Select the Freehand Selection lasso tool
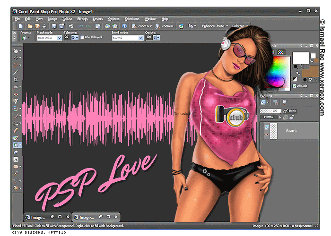This screenshot has width=331, height=236. click(x=16, y=65)
